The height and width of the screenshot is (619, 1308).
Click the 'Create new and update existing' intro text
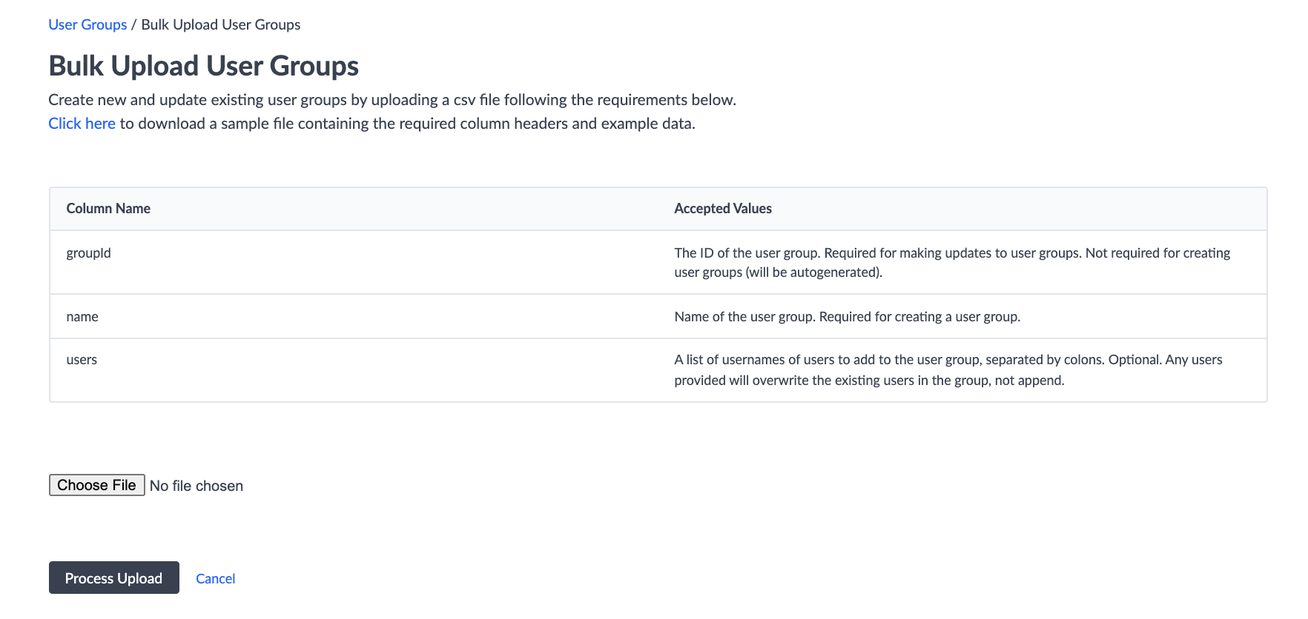(x=392, y=100)
